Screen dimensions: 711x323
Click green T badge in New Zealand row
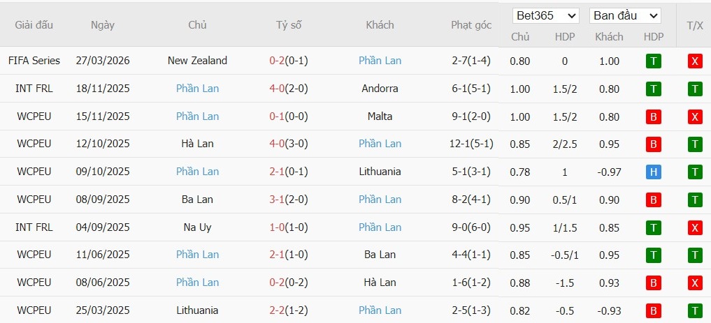coord(653,61)
